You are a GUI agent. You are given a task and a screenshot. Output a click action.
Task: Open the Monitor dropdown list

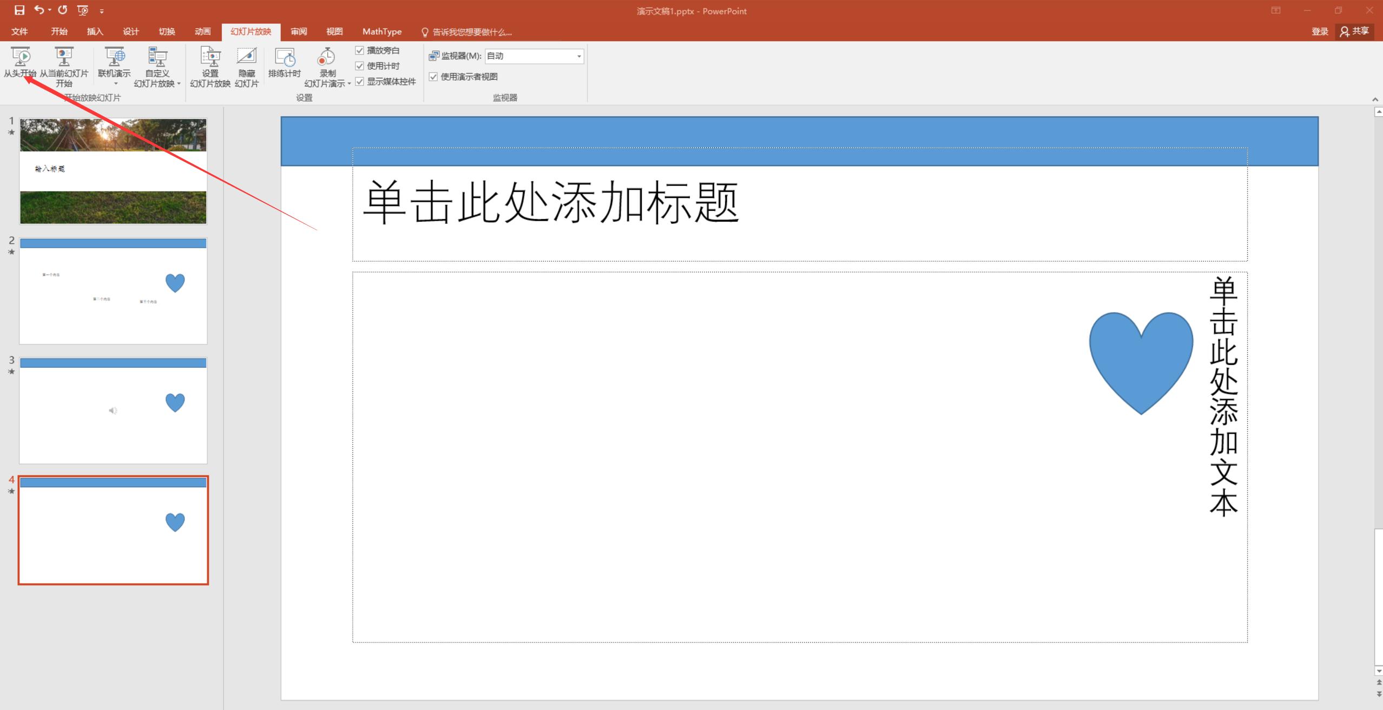point(578,56)
